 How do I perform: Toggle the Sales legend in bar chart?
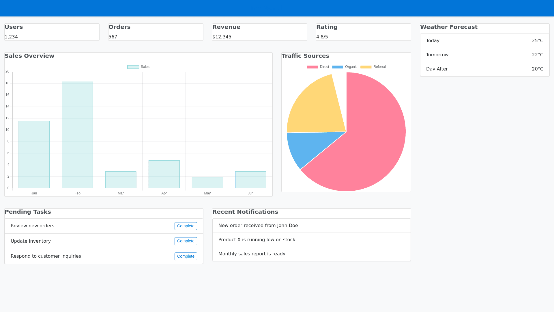138,67
